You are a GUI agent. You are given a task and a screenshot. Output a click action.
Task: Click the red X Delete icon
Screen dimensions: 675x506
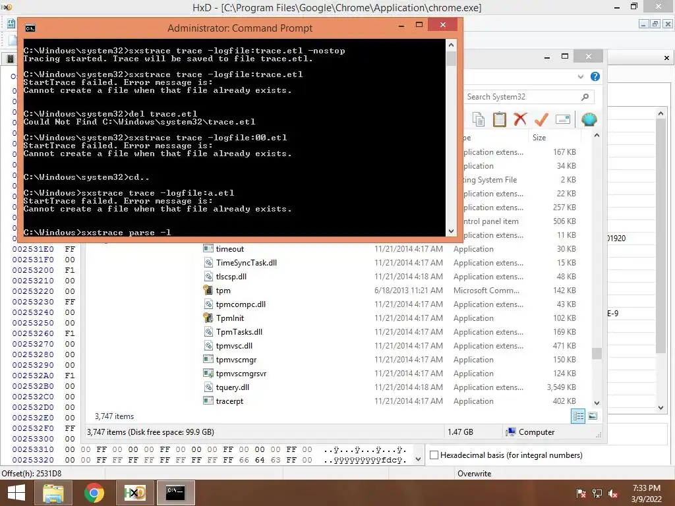pos(521,119)
